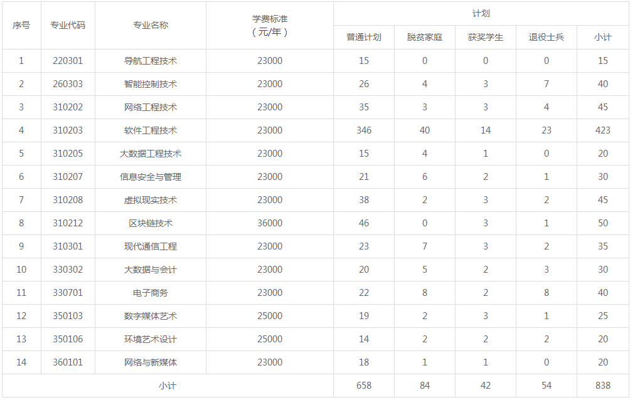Viewport: 635px width, 400px height.
Task: Select the 计划 group header
Action: coord(481,14)
